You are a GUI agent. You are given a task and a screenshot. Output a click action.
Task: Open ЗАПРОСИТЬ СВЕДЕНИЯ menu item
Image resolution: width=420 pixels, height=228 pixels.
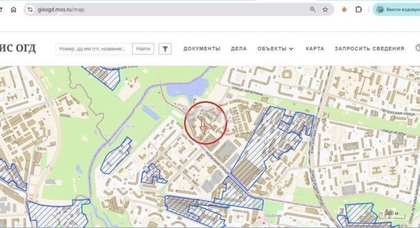[x=370, y=49]
